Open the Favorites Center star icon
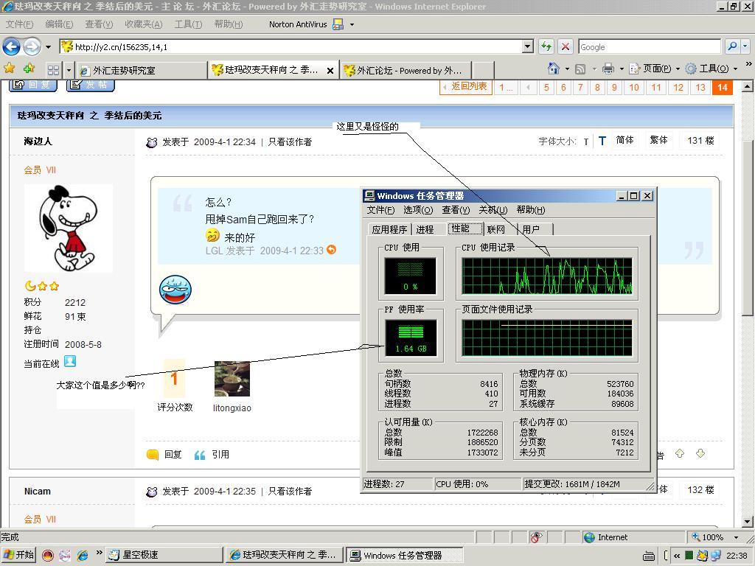755x566 pixels. tap(10, 69)
